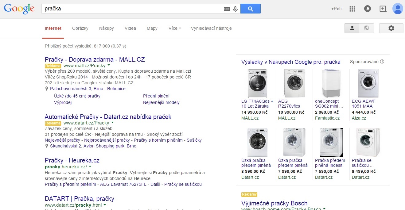Open Automatické Pračky - Datart.cz result
The height and width of the screenshot is (210, 405).
click(108, 117)
